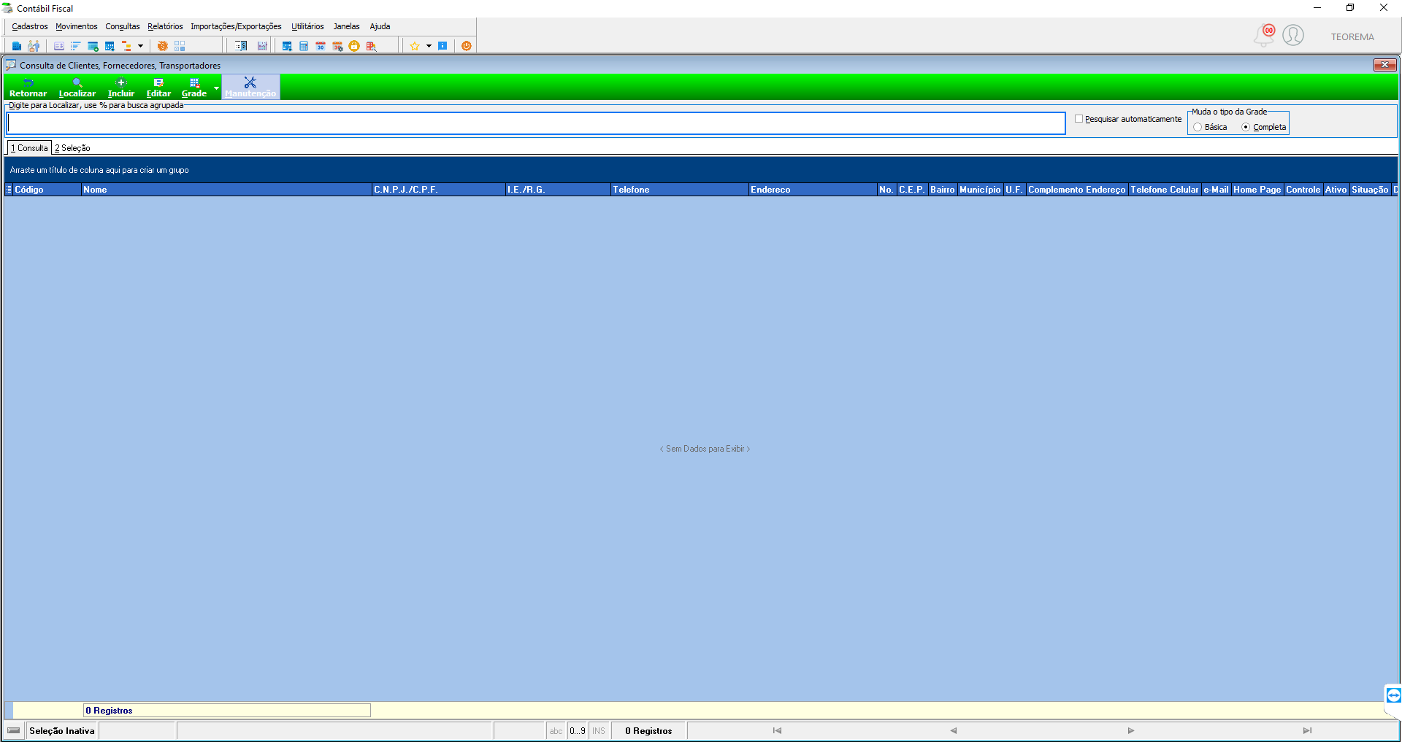Open dropdown arrow next to favorites star
The height and width of the screenshot is (742, 1402).
coord(429,46)
